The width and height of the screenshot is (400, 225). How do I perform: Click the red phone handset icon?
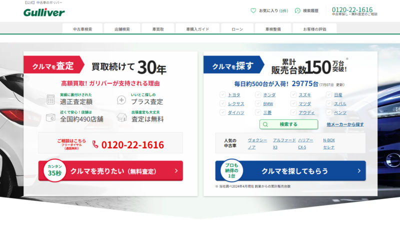click(95, 144)
